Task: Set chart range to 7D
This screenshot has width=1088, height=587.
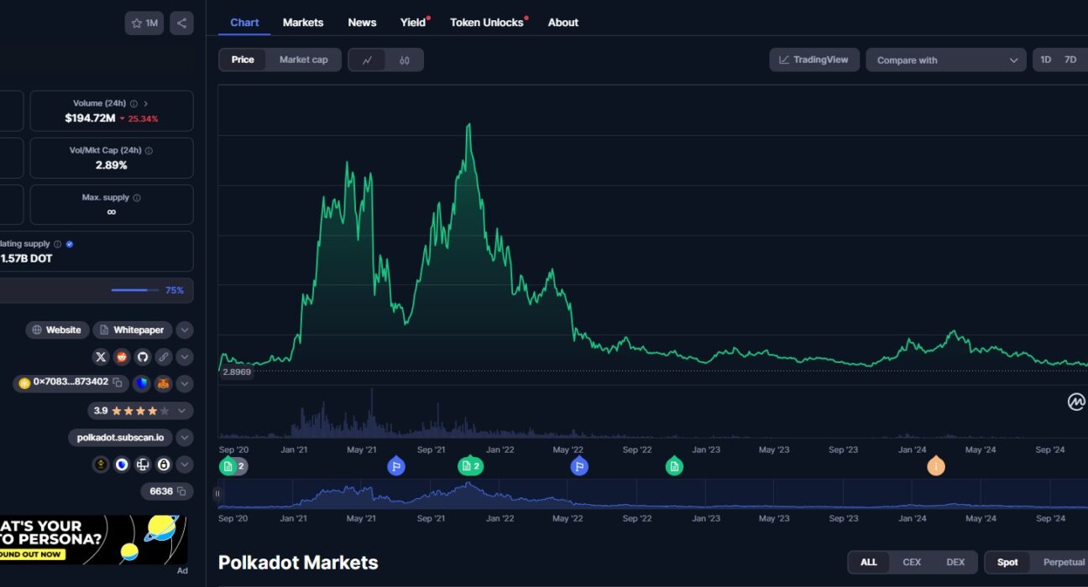Action: click(x=1070, y=60)
